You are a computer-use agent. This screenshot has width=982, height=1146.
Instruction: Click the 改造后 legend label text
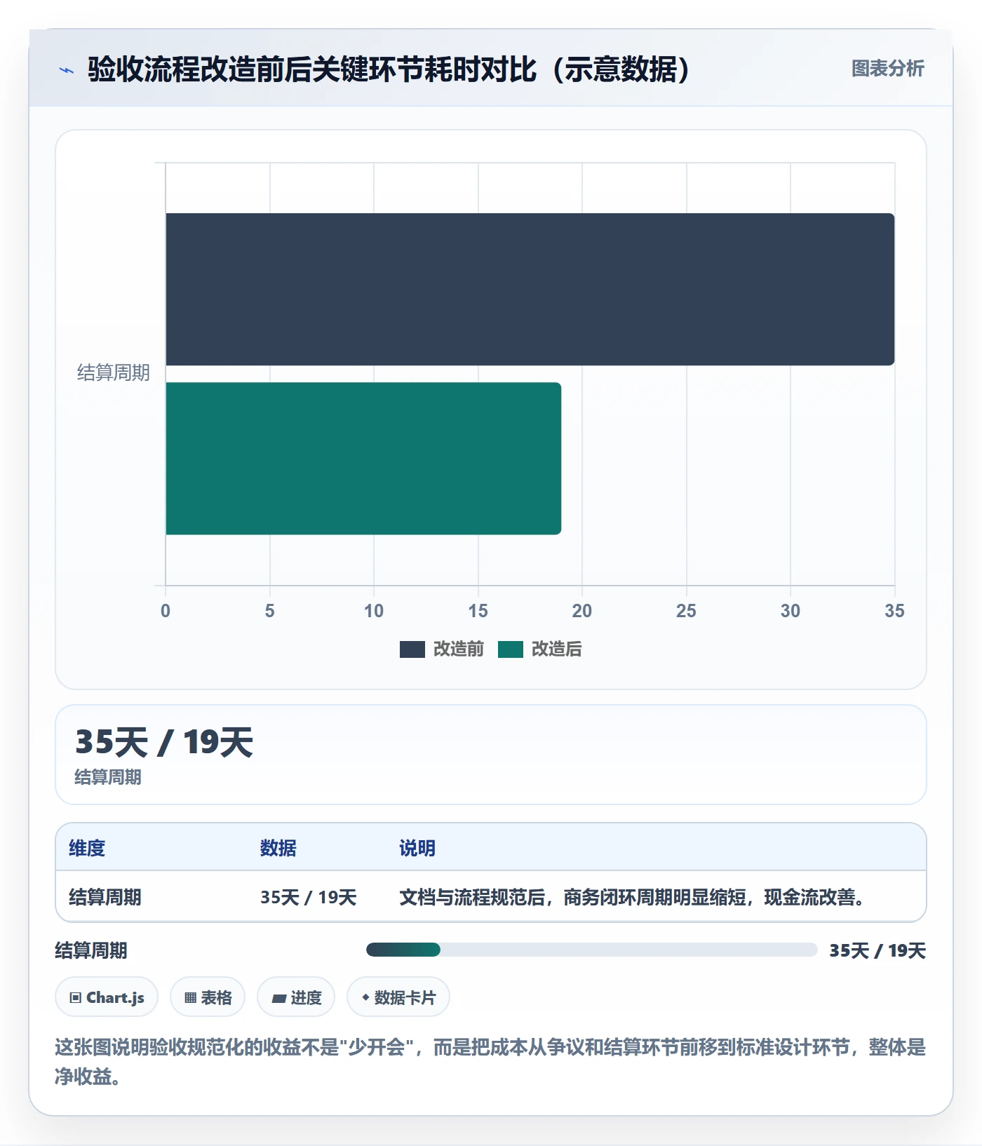pyautogui.click(x=557, y=649)
